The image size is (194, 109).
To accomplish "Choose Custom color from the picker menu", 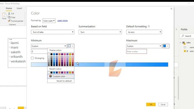I will click(61, 76).
